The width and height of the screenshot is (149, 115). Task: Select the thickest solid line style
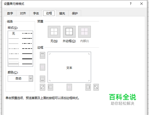pyautogui.click(x=27, y=59)
